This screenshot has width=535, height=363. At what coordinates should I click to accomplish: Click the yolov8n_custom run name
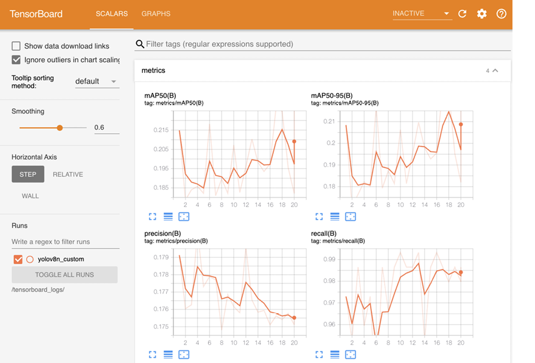(x=61, y=260)
